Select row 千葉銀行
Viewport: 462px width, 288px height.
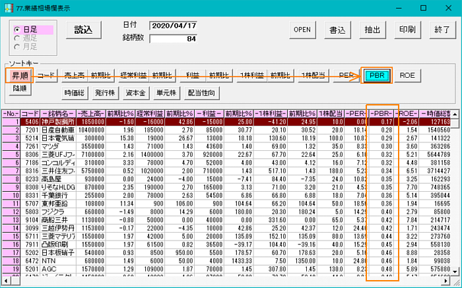[x=226, y=195]
